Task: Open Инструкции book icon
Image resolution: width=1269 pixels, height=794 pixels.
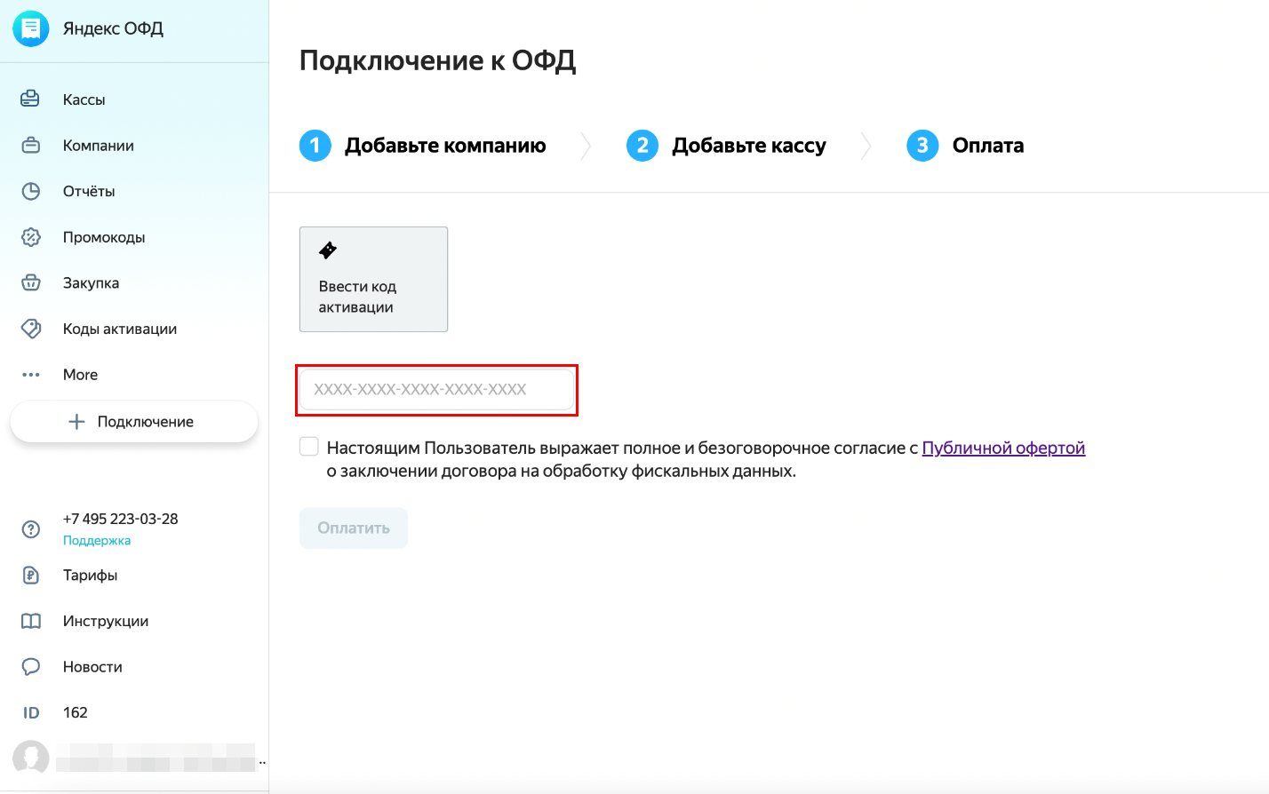Action: point(31,621)
